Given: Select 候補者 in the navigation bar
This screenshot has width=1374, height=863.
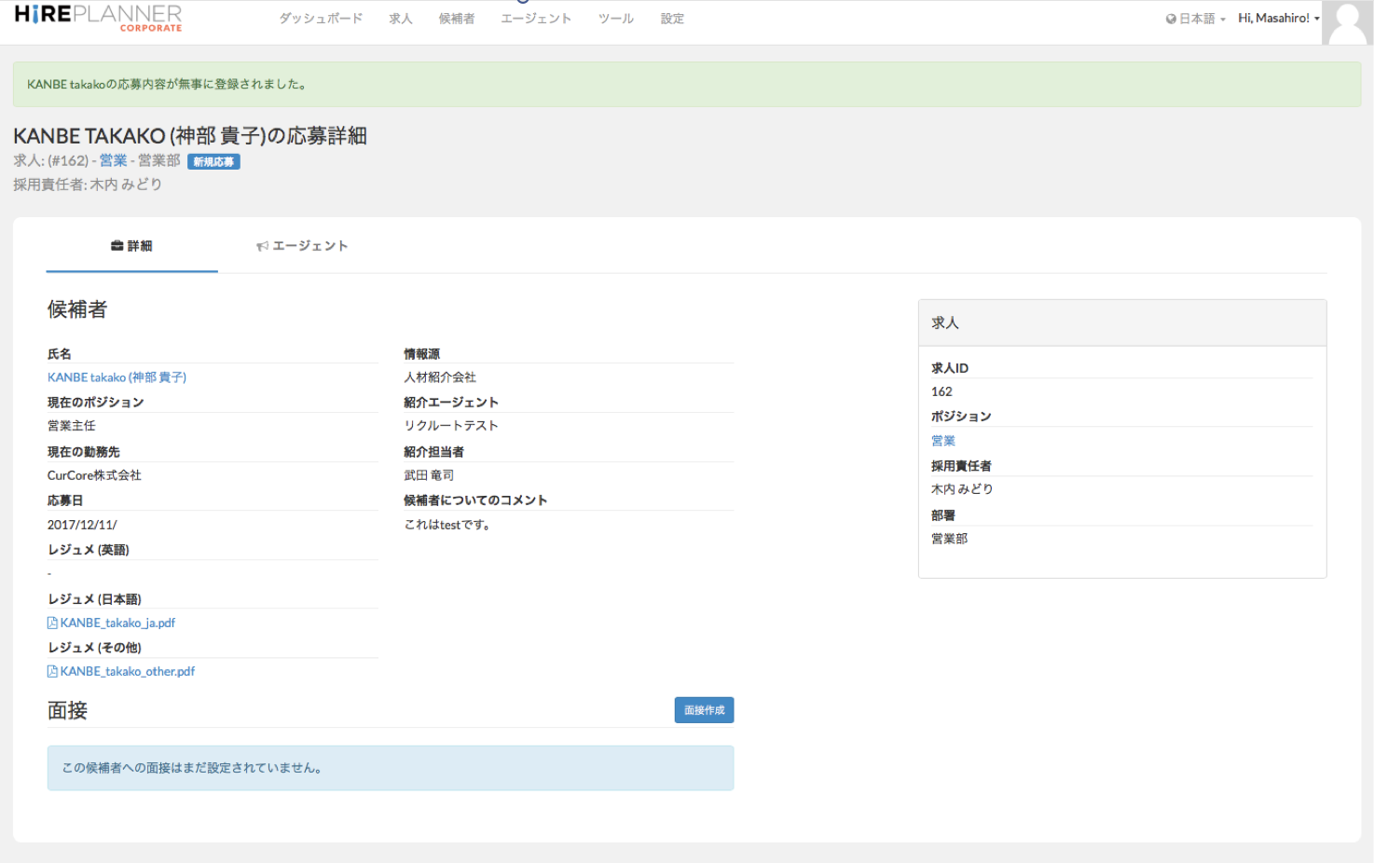Looking at the screenshot, I should click(457, 19).
